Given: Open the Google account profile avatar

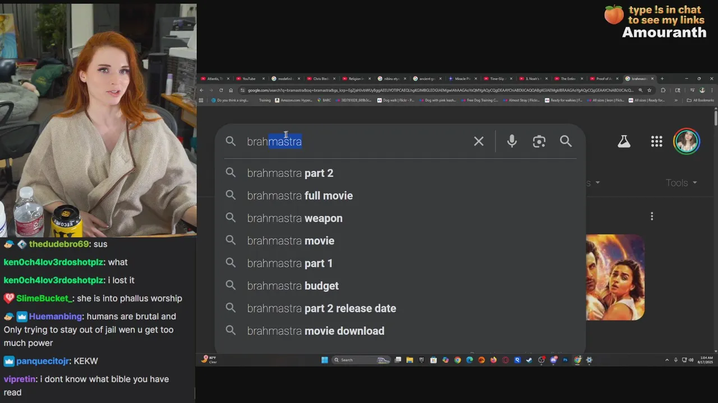Looking at the screenshot, I should [687, 142].
